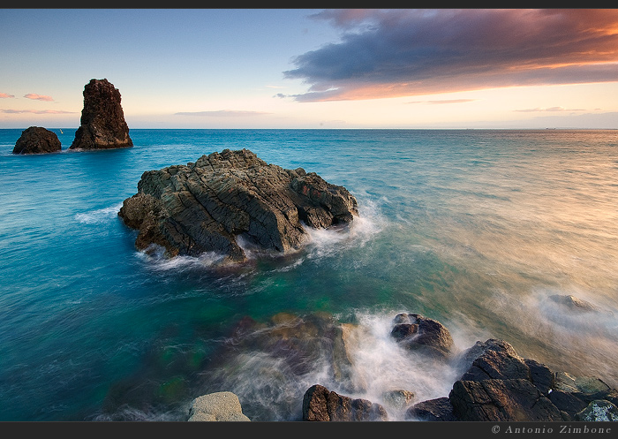Viewport: 618px width, 439px height.
Task: Click the small pink cloud at left
Action: tap(38, 97)
